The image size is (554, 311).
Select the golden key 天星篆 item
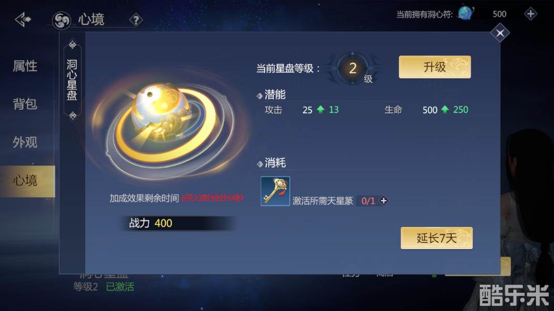275,191
